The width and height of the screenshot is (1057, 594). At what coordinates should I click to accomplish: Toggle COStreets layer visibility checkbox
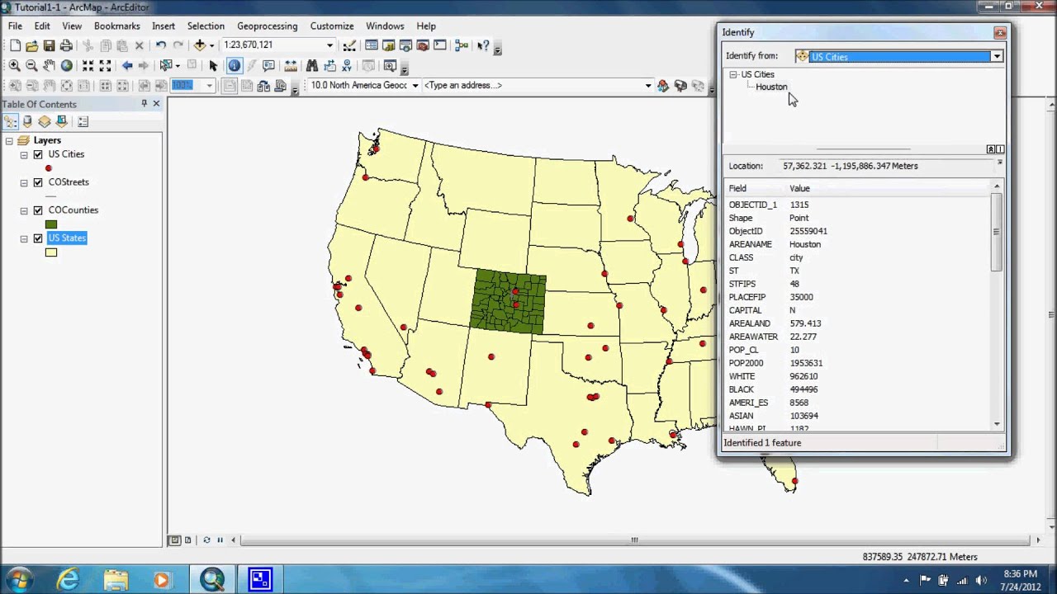(x=38, y=182)
